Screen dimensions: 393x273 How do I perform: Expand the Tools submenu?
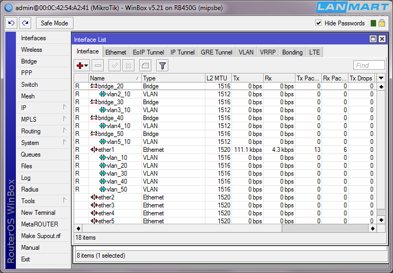pyautogui.click(x=65, y=200)
